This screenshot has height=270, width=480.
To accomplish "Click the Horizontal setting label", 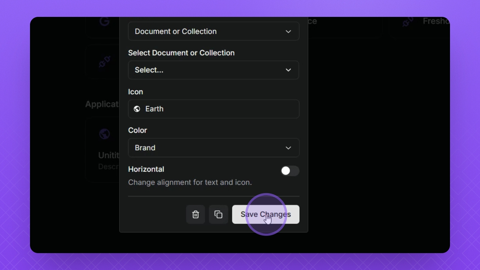I will 146,169.
